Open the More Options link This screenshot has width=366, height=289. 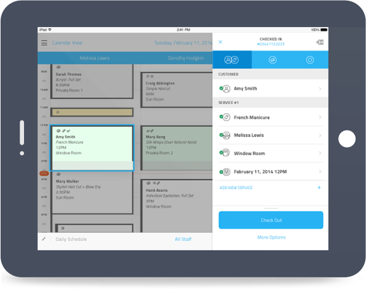(271, 237)
